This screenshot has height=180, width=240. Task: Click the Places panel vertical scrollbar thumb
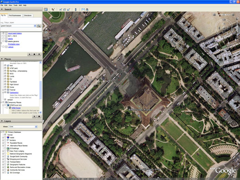[x=40, y=90]
